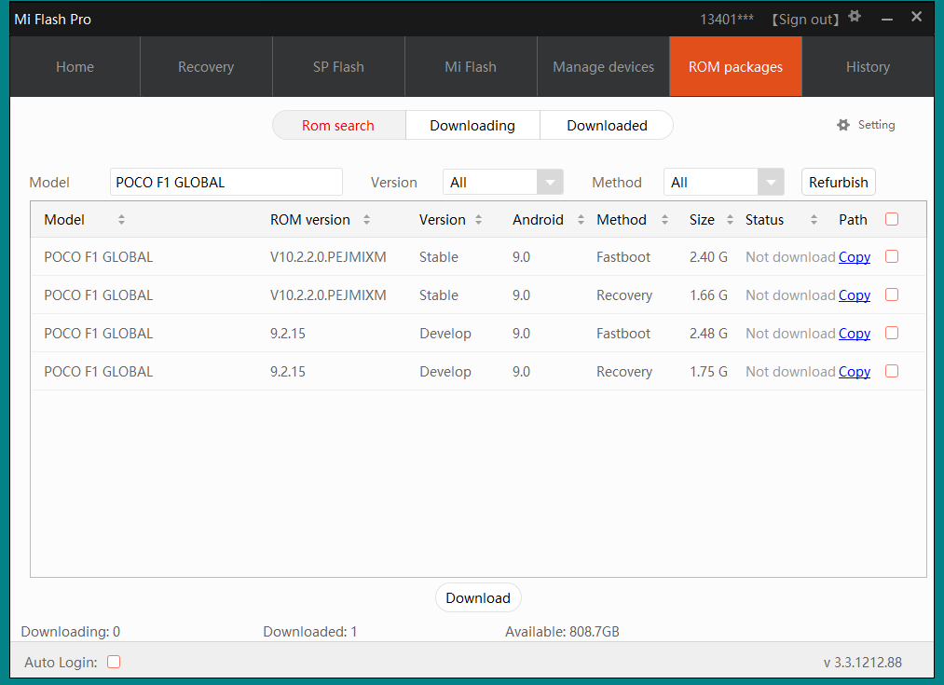Sort by Method column arrows
The image size is (944, 685).
coord(664,220)
